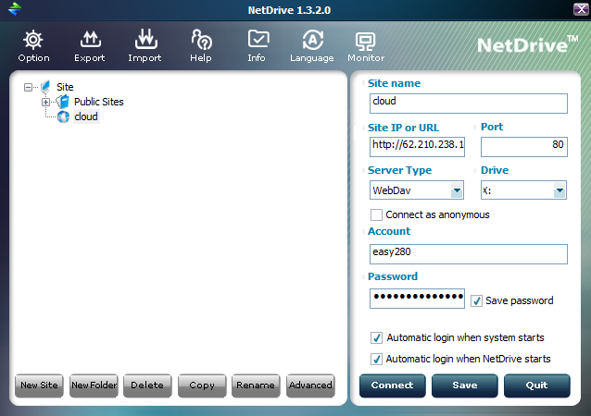591x416 pixels.
Task: Open the Monitor toolbar icon
Action: tap(365, 40)
